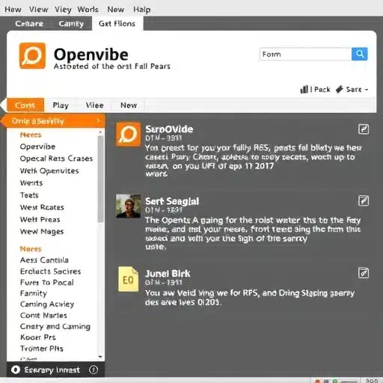Select the orange Cont tab
Viewport: 383px width, 383px height.
pos(25,105)
